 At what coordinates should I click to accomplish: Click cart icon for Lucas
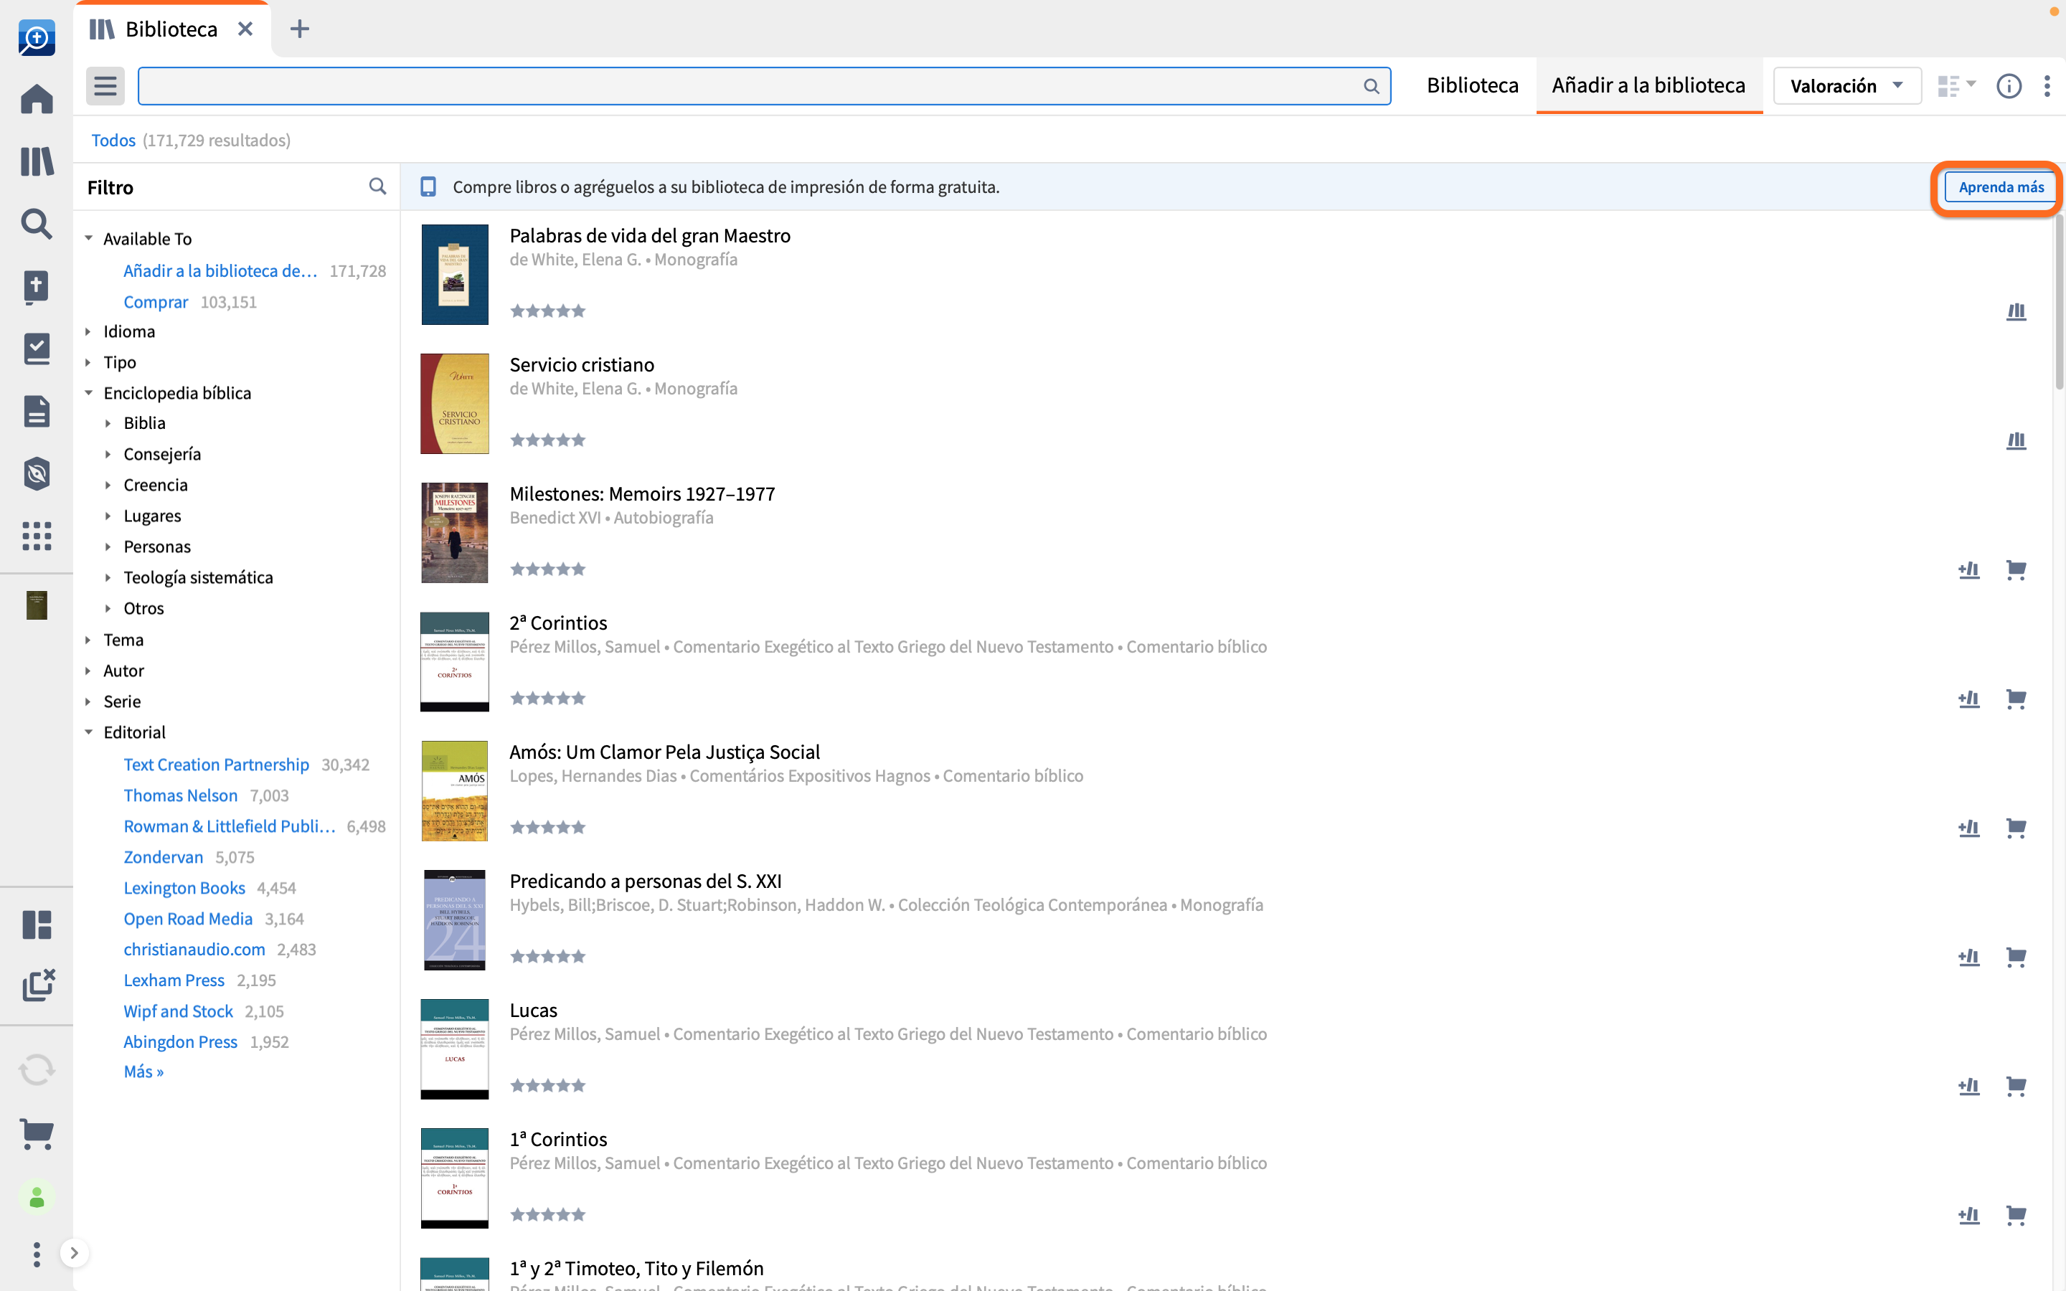coord(2016,1086)
